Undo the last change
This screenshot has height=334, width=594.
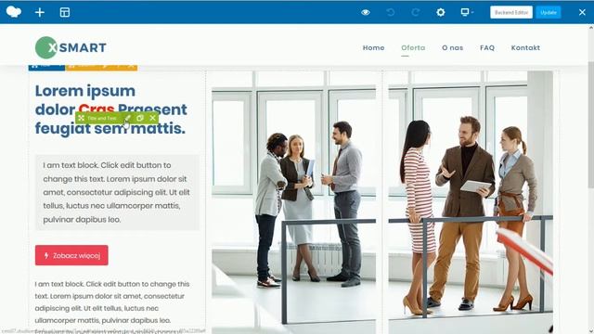point(390,12)
